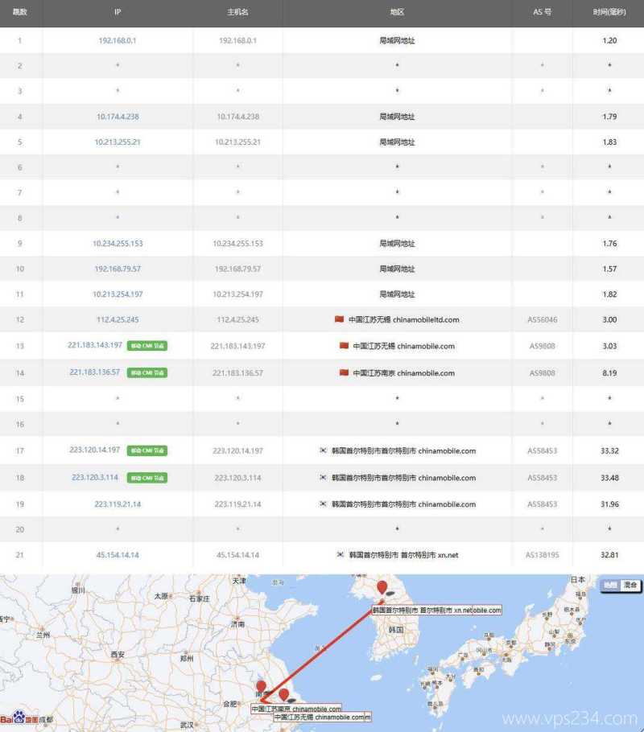Click the 韩国首尔特别市 xn.net map label

[436, 610]
